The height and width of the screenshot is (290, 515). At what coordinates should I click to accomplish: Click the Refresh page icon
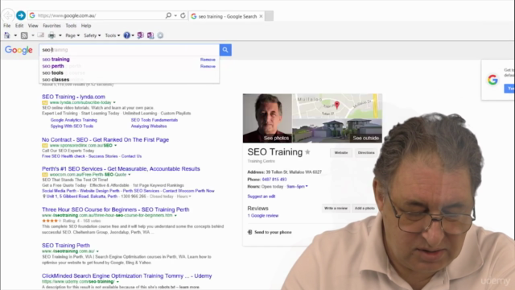183,15
